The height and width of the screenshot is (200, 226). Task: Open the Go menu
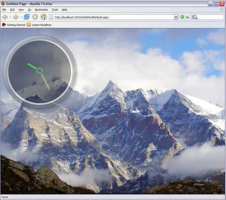(x=30, y=10)
